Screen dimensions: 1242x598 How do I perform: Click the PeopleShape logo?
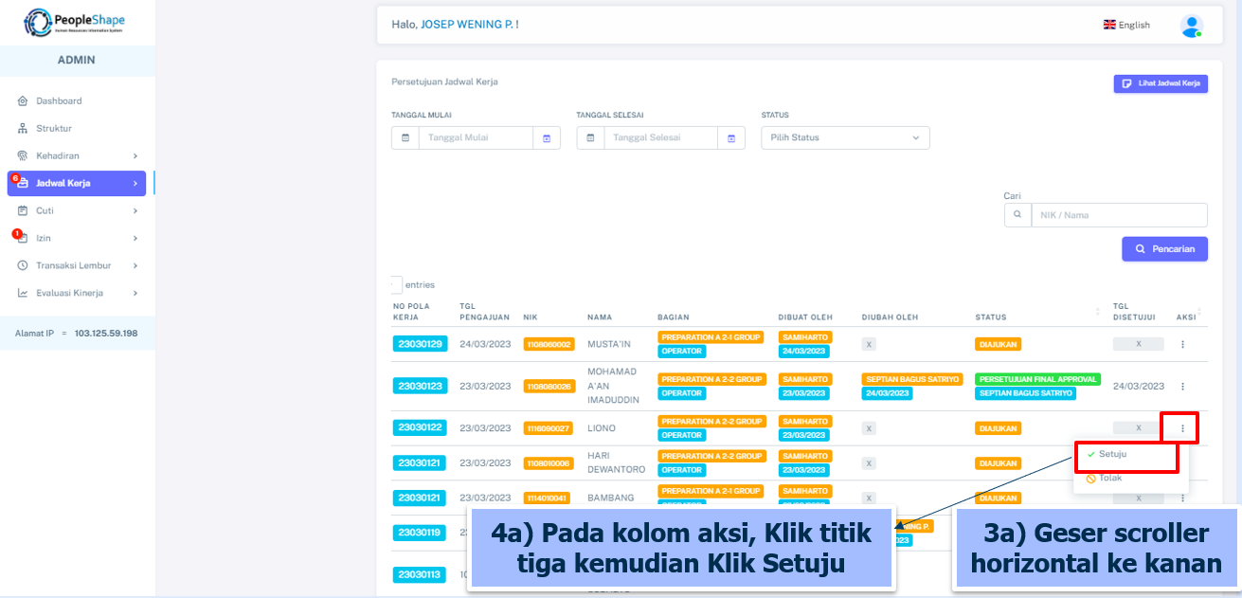coord(75,22)
